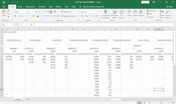This screenshot has width=176, height=104.
Task: Open Sort & Filter
Action: 162,14
